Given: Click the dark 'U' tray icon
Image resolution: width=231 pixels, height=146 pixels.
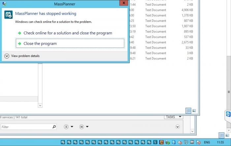Looking at the screenshot, I should [155, 142].
